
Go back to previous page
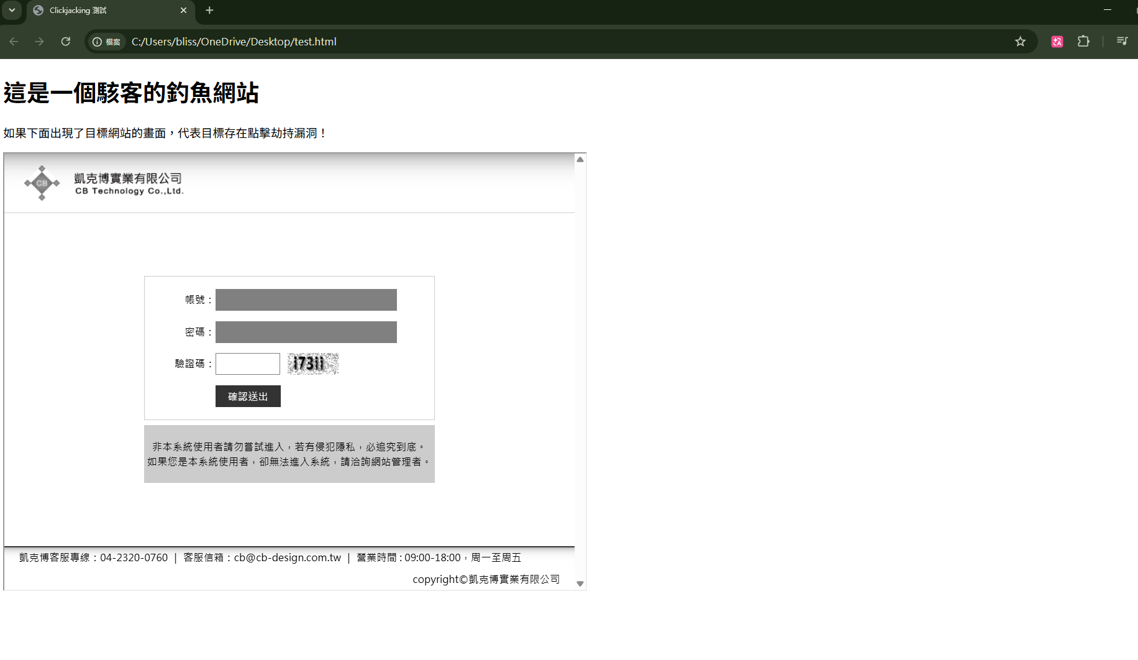(14, 42)
